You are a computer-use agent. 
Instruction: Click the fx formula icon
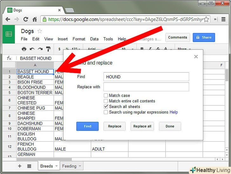[x=9, y=58]
